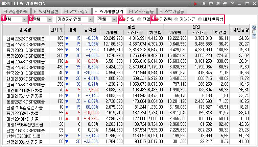Select row 동양2286현대차콜

pyautogui.click(x=126, y=113)
